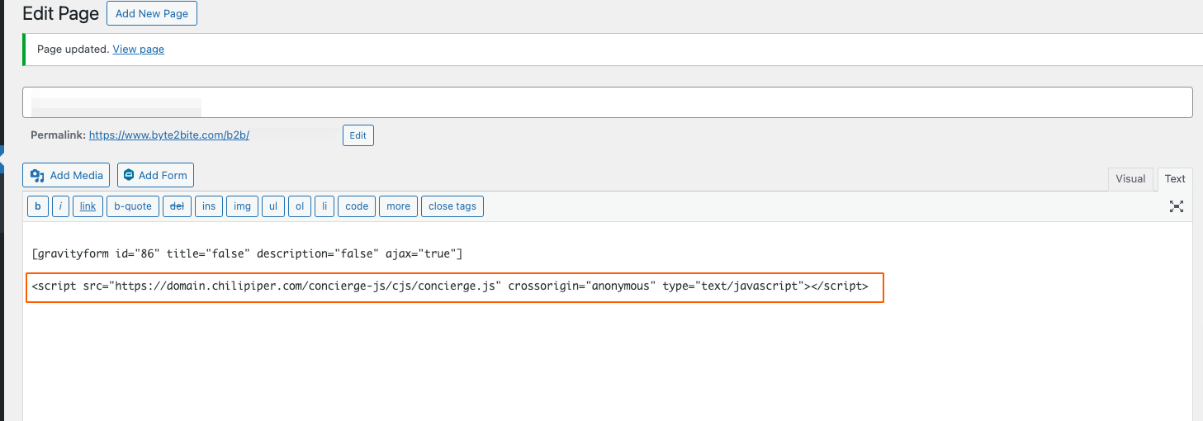The height and width of the screenshot is (421, 1203).
Task: Insert a link using the link quicktag
Action: 88,206
